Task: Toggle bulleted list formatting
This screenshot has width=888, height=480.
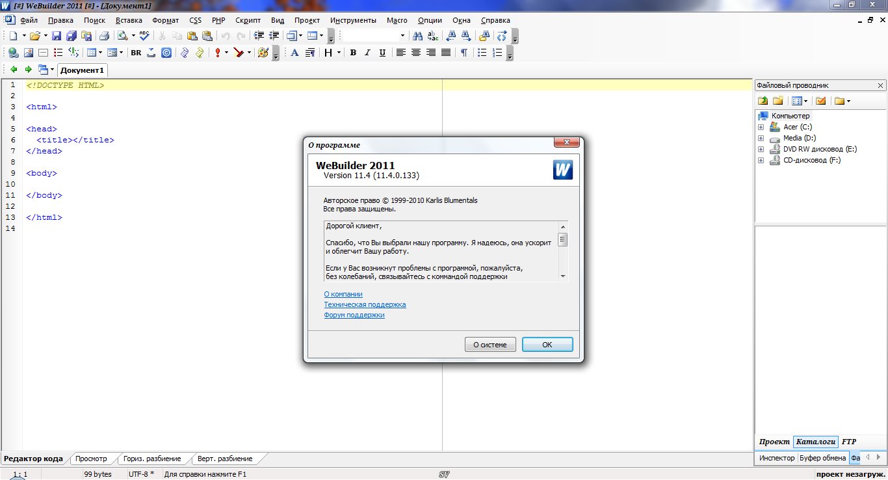Action: point(482,53)
